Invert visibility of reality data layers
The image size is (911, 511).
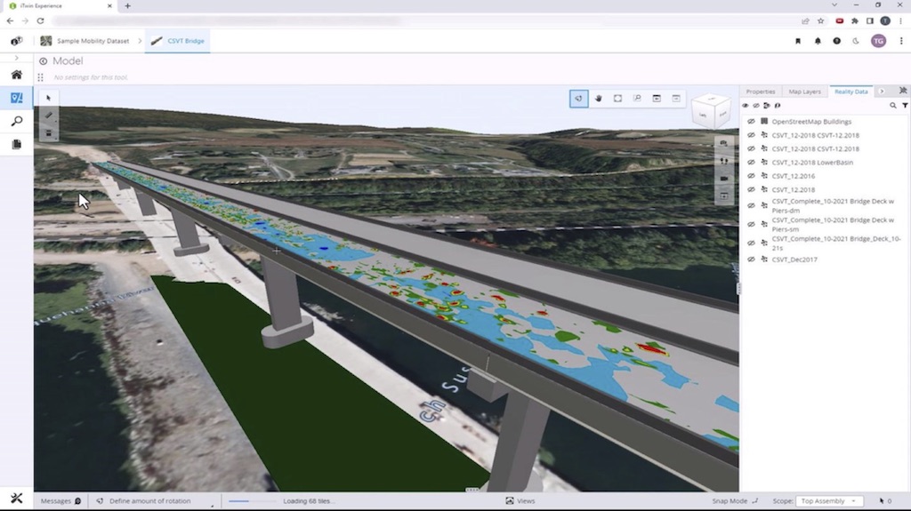click(x=767, y=106)
